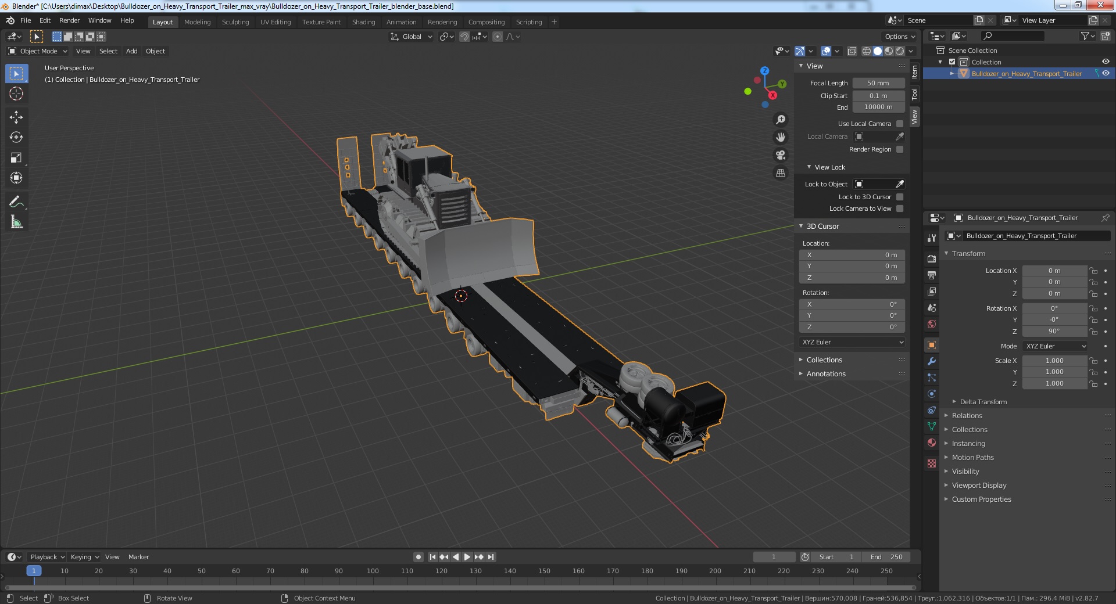Enable Render Region checkbox
Screen dimensions: 1116x604
[900, 149]
